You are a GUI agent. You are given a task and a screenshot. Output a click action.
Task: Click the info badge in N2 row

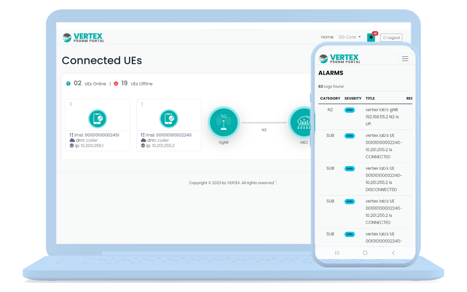(x=350, y=110)
